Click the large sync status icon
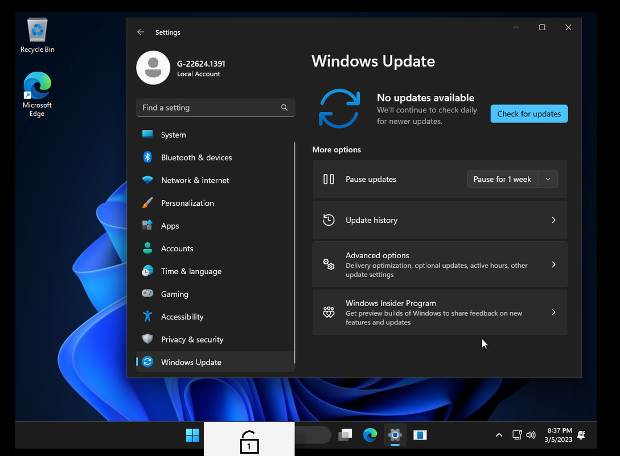 point(339,109)
